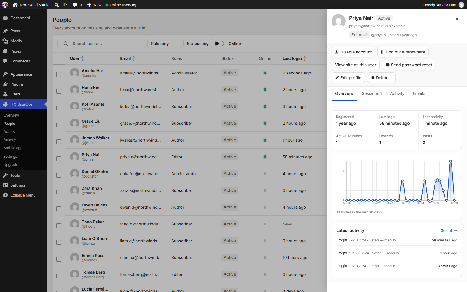Open the search magnifier in admin bar

(57, 5)
